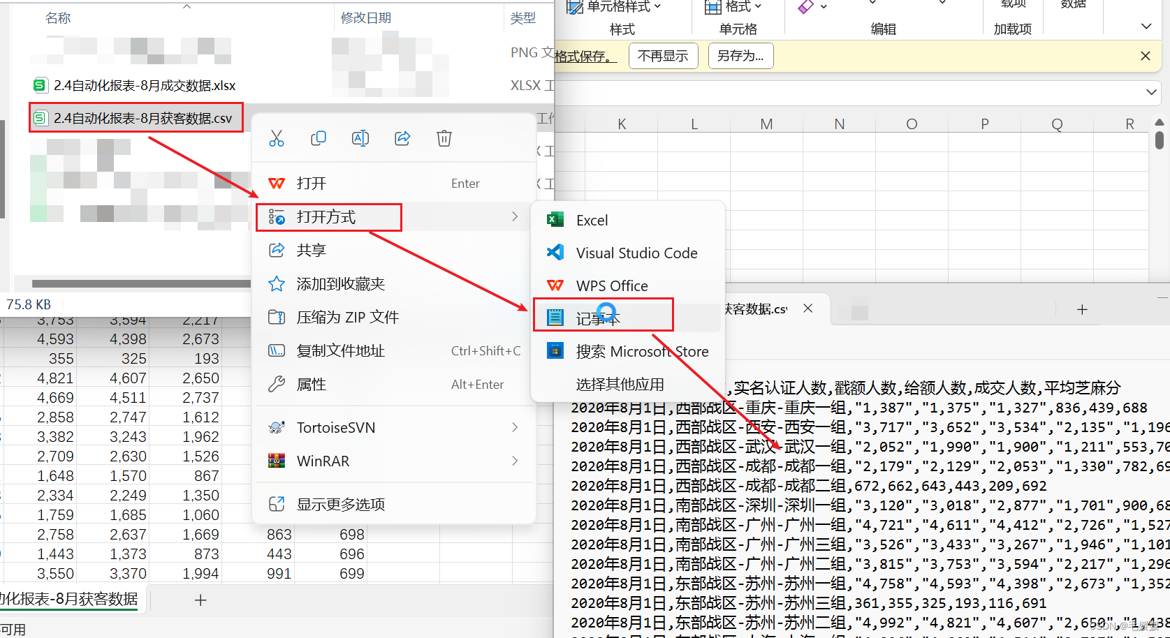This screenshot has height=638, width=1170.
Task: Expand the TortoiseSVN submenu arrow
Action: 515,427
